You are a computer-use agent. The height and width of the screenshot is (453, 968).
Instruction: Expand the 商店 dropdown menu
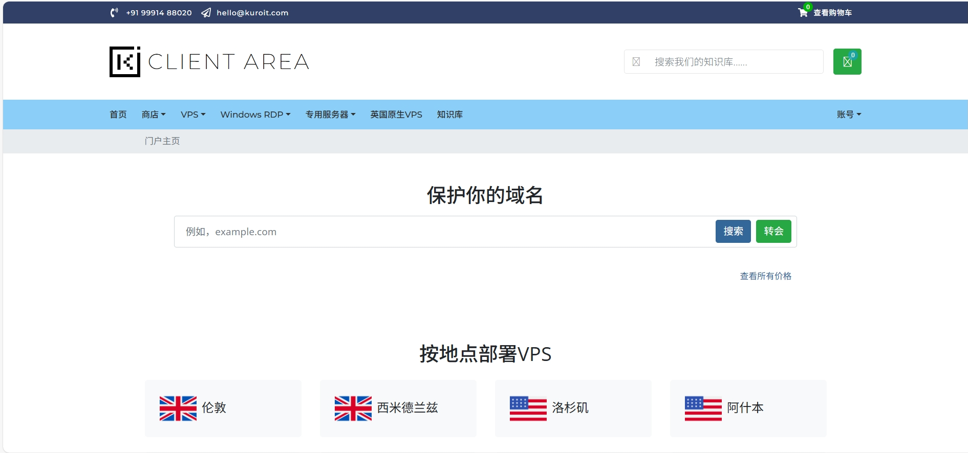point(154,115)
